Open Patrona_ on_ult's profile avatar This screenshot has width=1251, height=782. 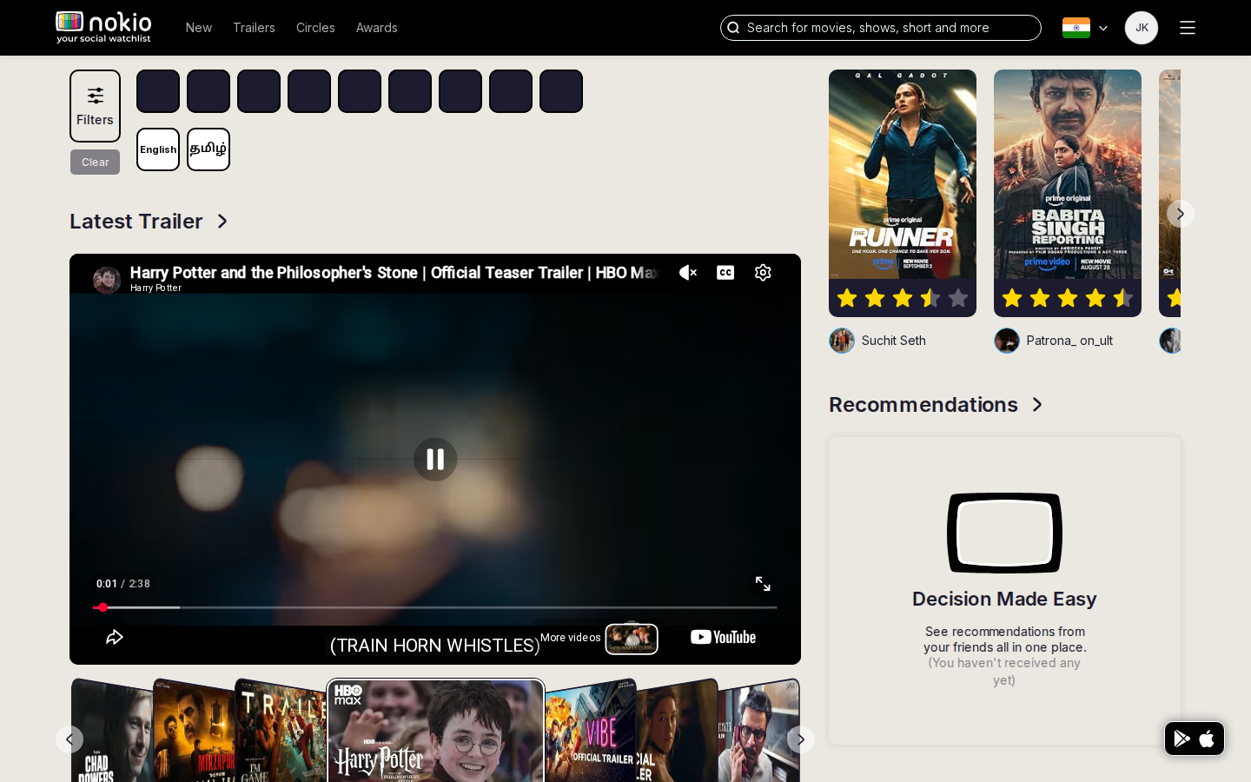[1007, 341]
